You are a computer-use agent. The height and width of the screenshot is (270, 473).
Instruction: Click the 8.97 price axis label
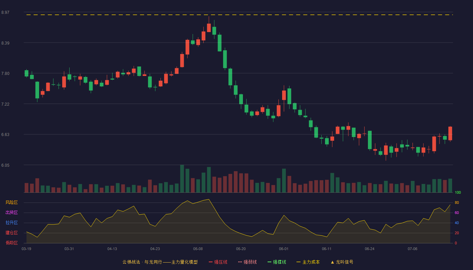pos(5,12)
